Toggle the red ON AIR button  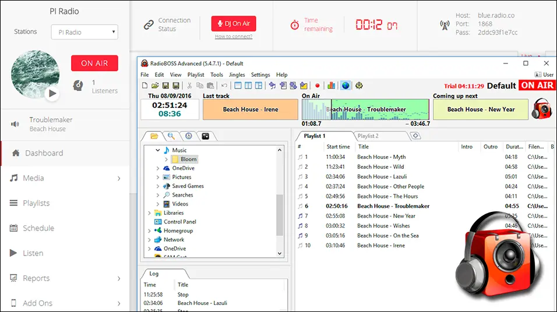tap(94, 63)
